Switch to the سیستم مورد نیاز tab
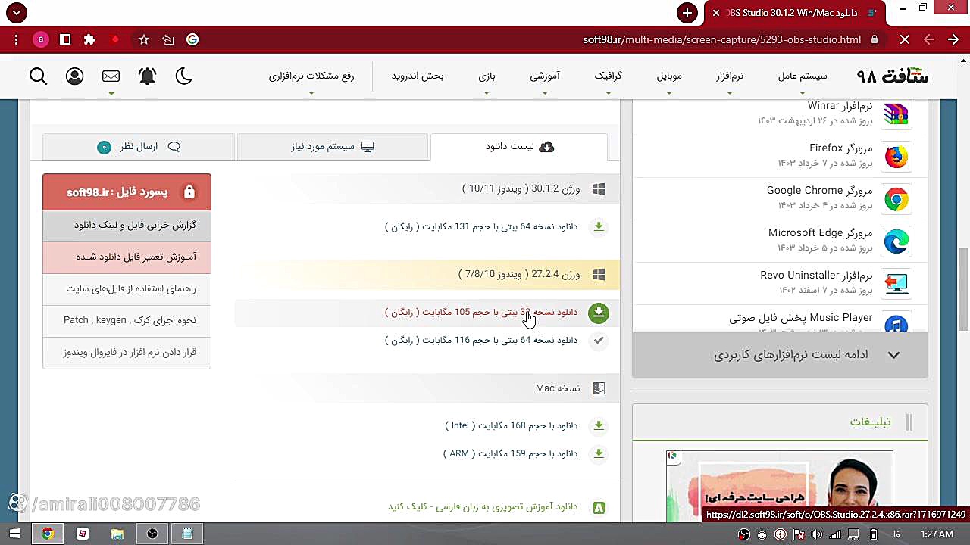 pos(333,147)
